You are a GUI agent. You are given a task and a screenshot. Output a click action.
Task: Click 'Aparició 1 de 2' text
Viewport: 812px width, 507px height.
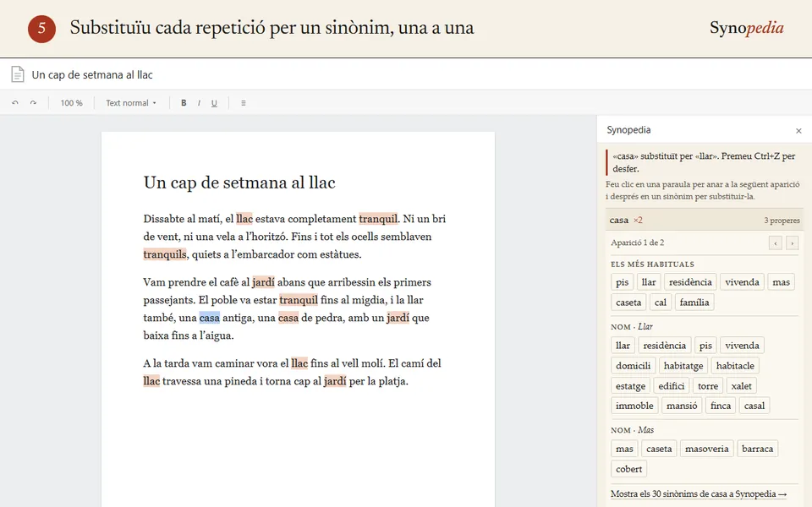637,243
